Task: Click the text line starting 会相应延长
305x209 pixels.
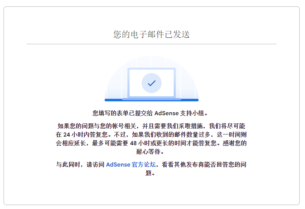Action: point(151,143)
